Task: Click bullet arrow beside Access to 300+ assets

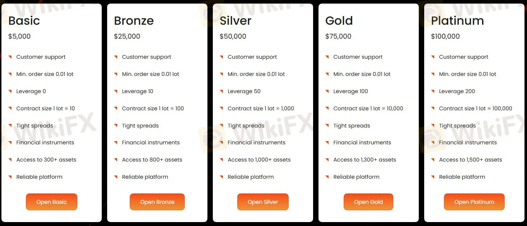Action: [10, 159]
